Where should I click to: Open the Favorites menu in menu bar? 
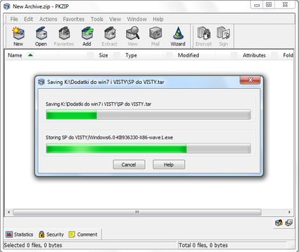coord(74,19)
